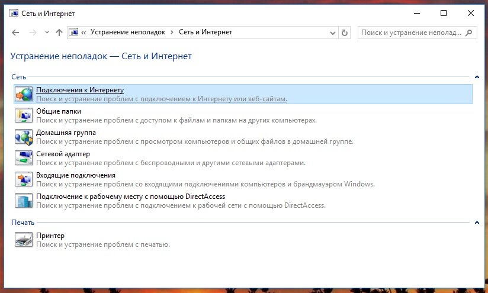Click the up-one-level arrow
Viewport: 488px width, 293px height.
[x=59, y=33]
